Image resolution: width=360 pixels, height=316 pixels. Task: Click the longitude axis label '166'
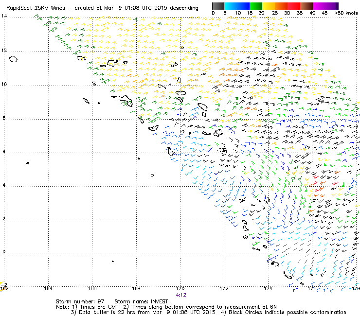coord(92,288)
